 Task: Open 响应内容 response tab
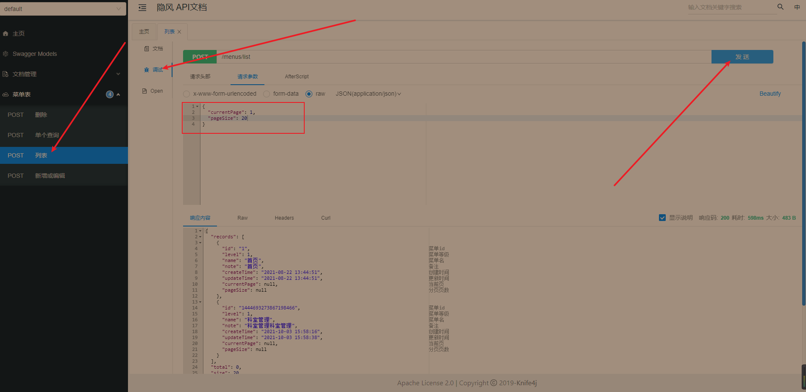pos(200,218)
